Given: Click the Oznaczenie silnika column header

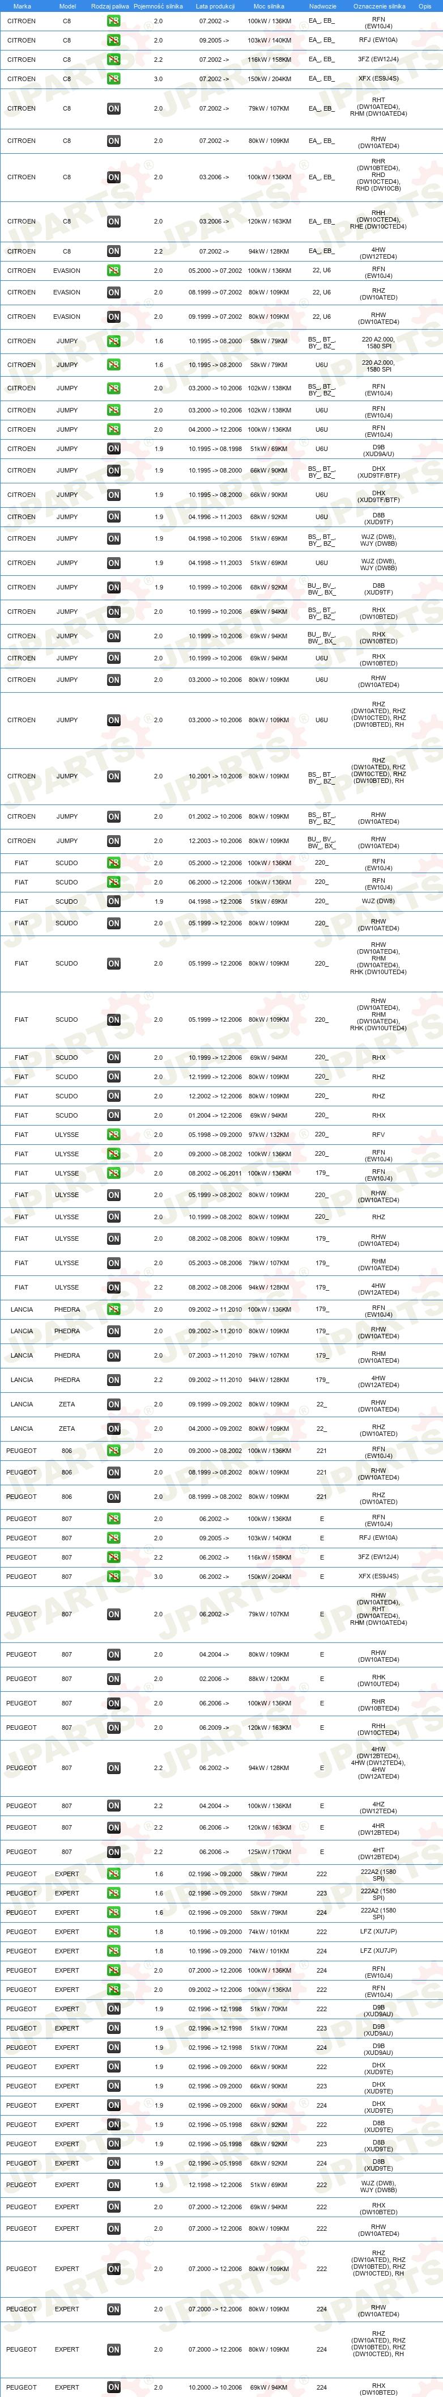Looking at the screenshot, I should [x=379, y=6].
